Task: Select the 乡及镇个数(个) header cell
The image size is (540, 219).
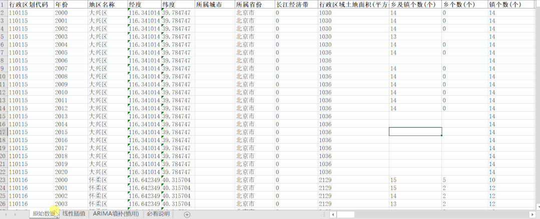Action: coord(415,4)
